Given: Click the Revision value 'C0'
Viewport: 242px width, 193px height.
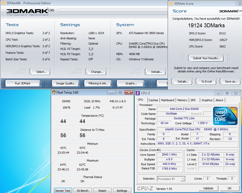Looking at the screenshot, I should click(230, 139).
